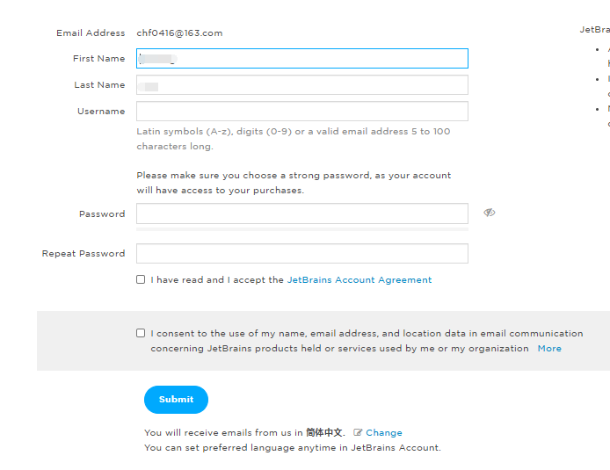The height and width of the screenshot is (470, 610).
Task: Click the "First Name" label text
Action: (x=98, y=59)
